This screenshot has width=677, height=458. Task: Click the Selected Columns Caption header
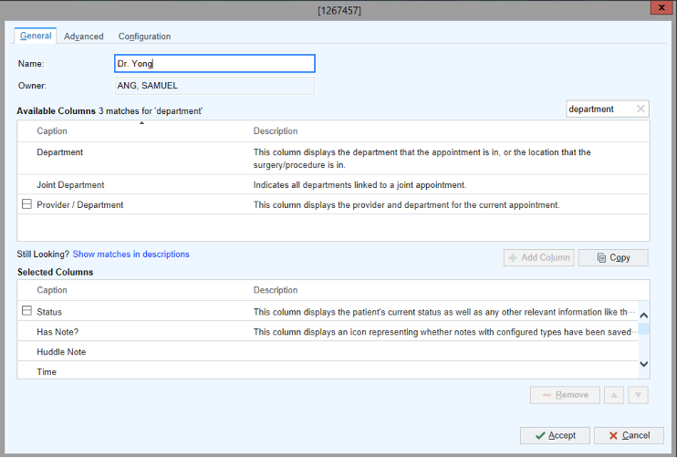click(52, 289)
